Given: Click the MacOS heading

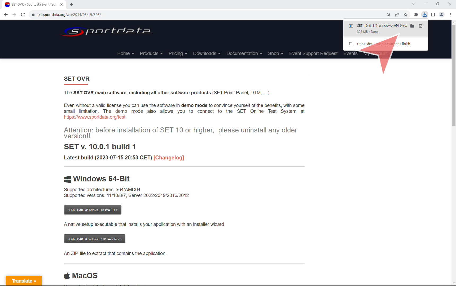Looking at the screenshot, I should 85,276.
